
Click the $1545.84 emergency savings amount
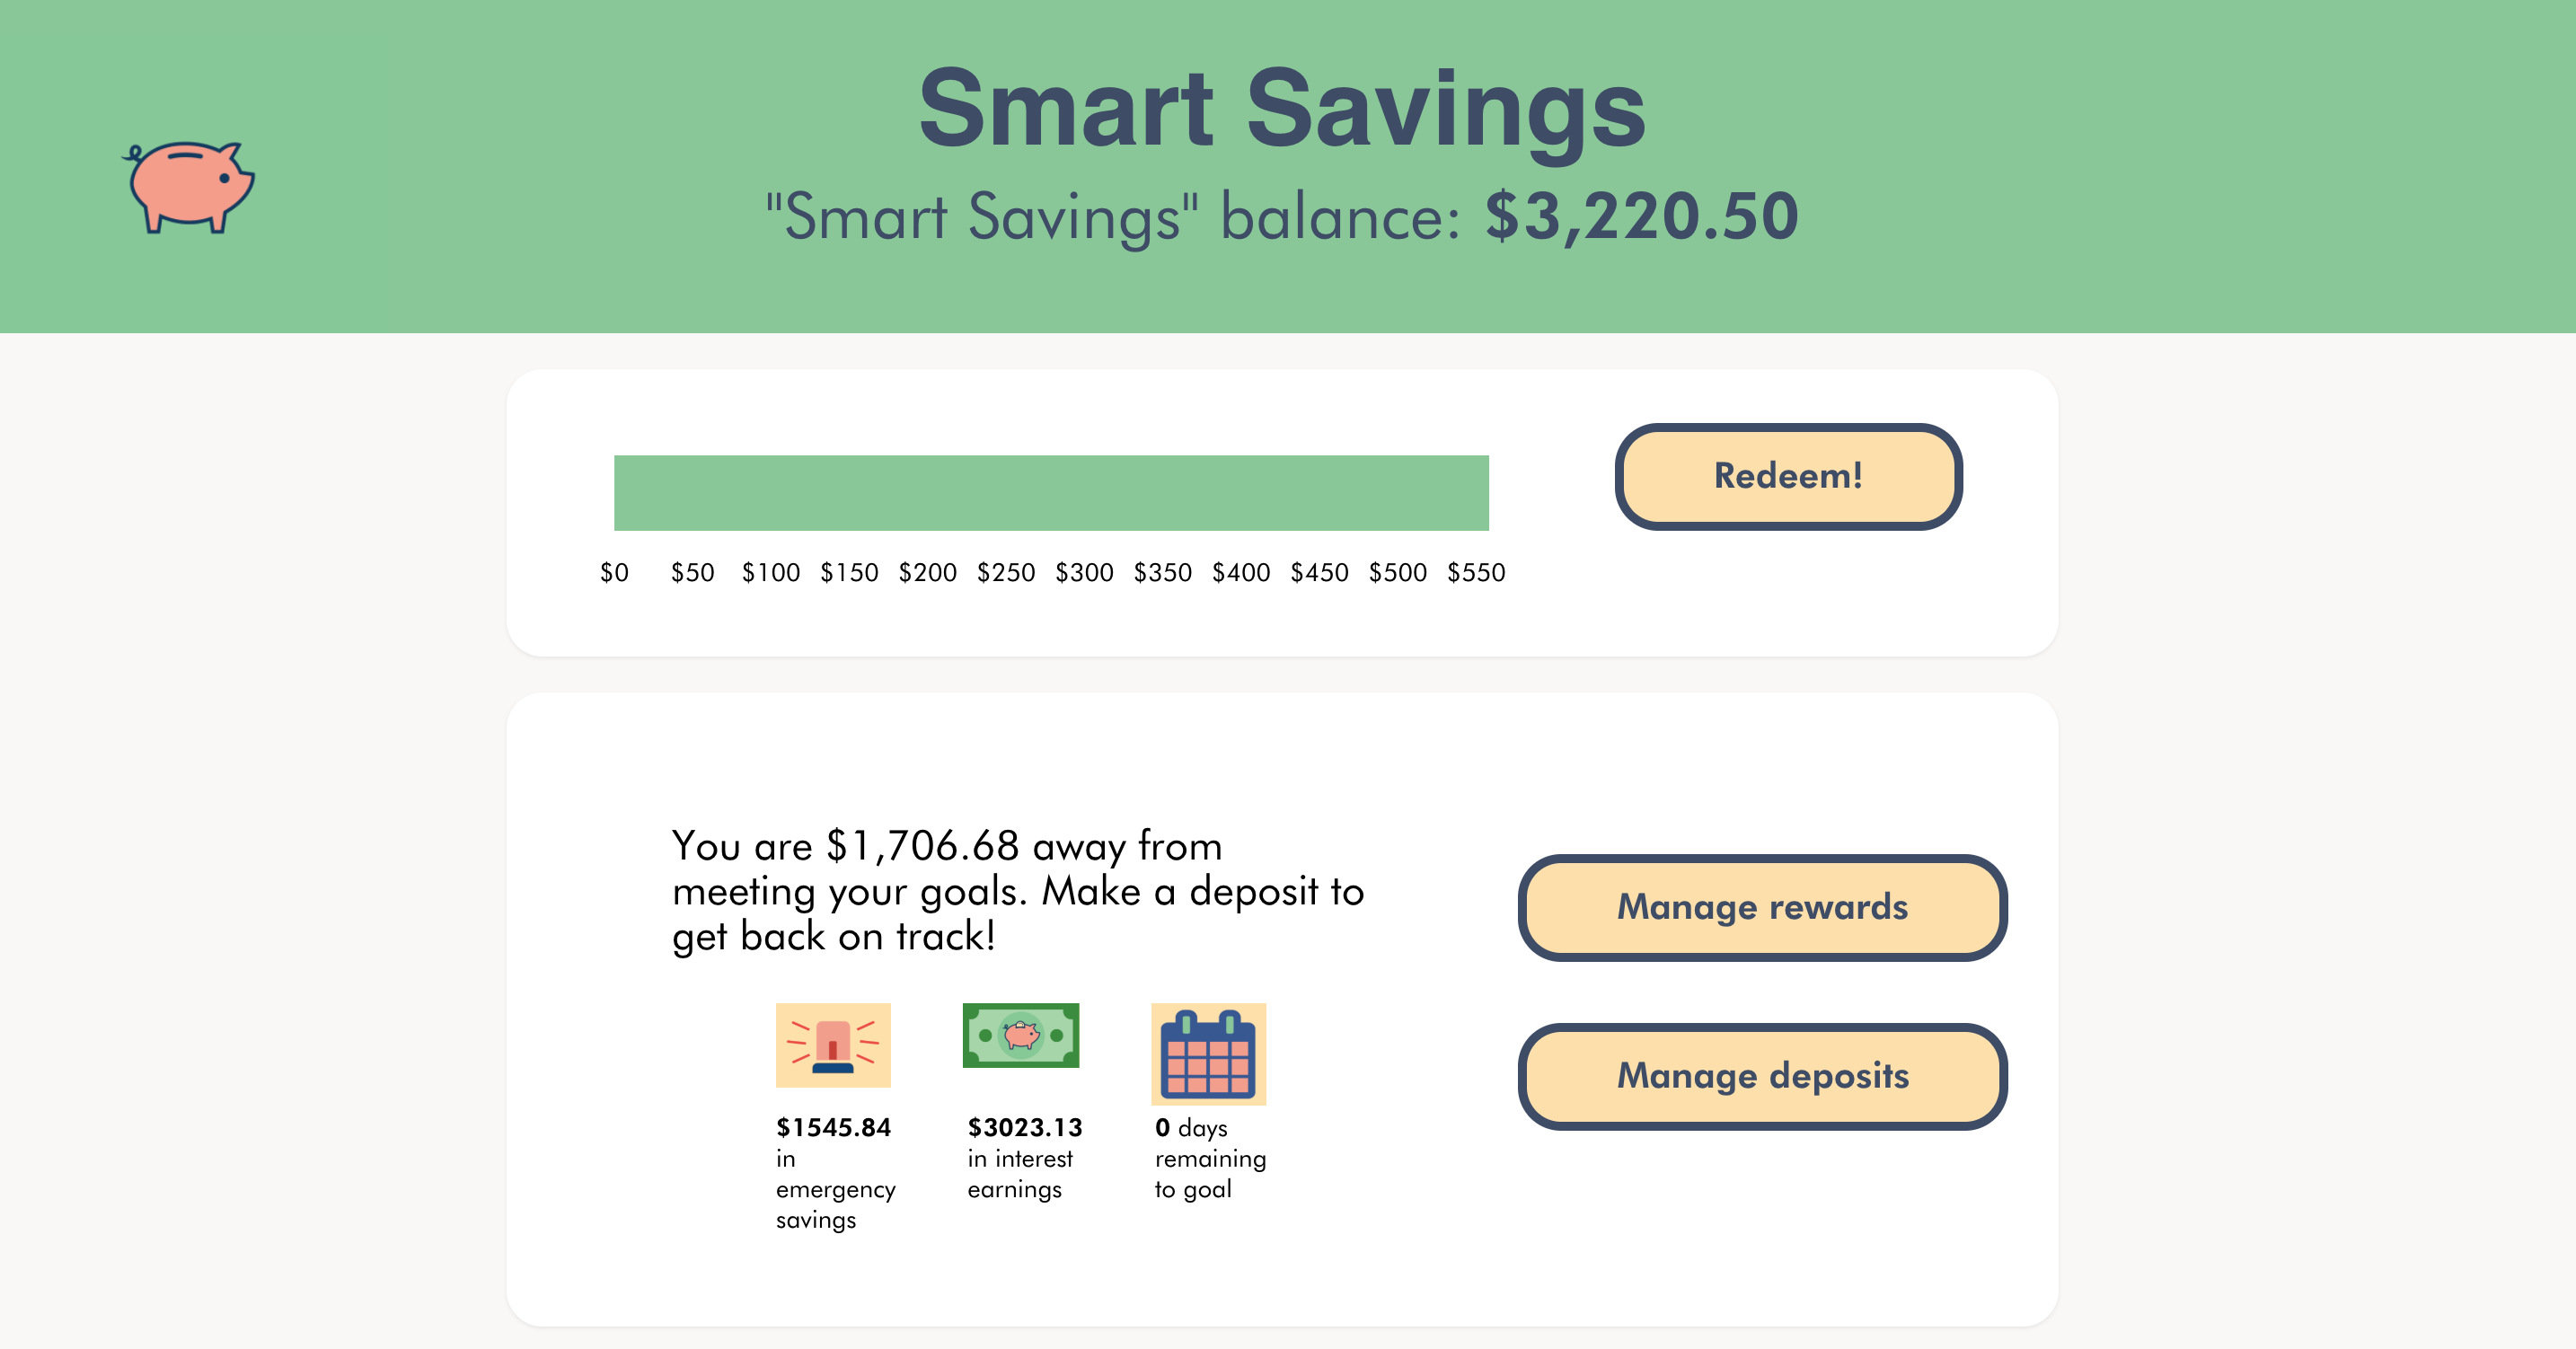click(833, 1127)
